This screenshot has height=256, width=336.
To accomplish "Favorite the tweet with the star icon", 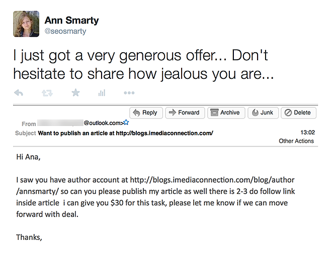I will 75,93.
